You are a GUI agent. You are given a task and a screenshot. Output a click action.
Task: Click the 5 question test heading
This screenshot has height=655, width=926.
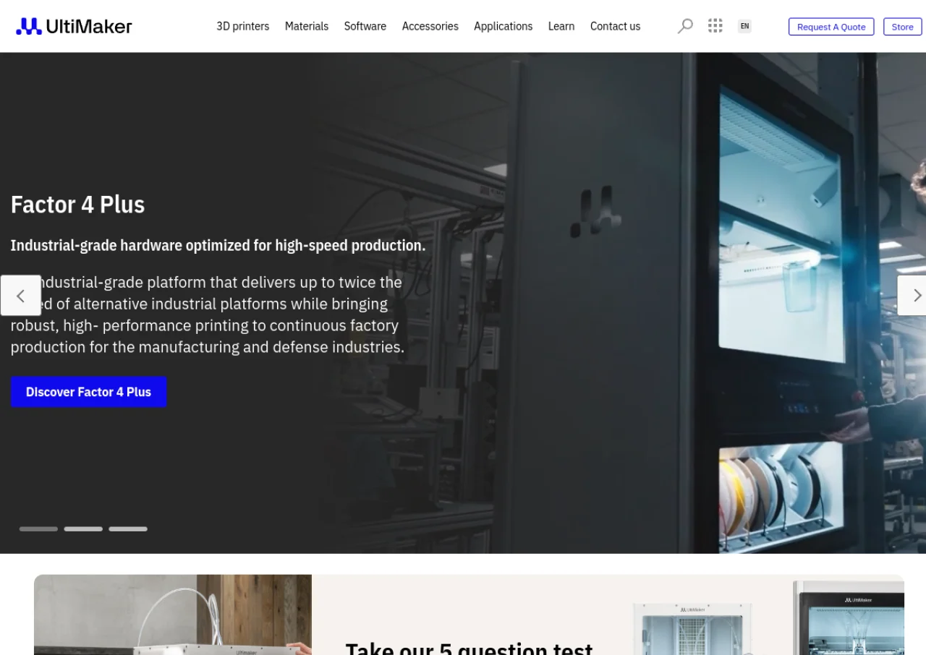coord(470,647)
